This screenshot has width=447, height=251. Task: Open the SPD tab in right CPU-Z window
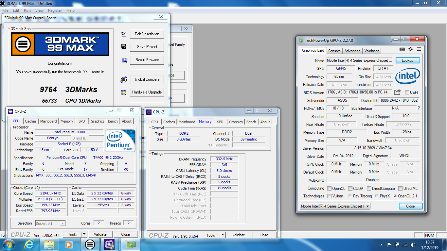coord(220,122)
